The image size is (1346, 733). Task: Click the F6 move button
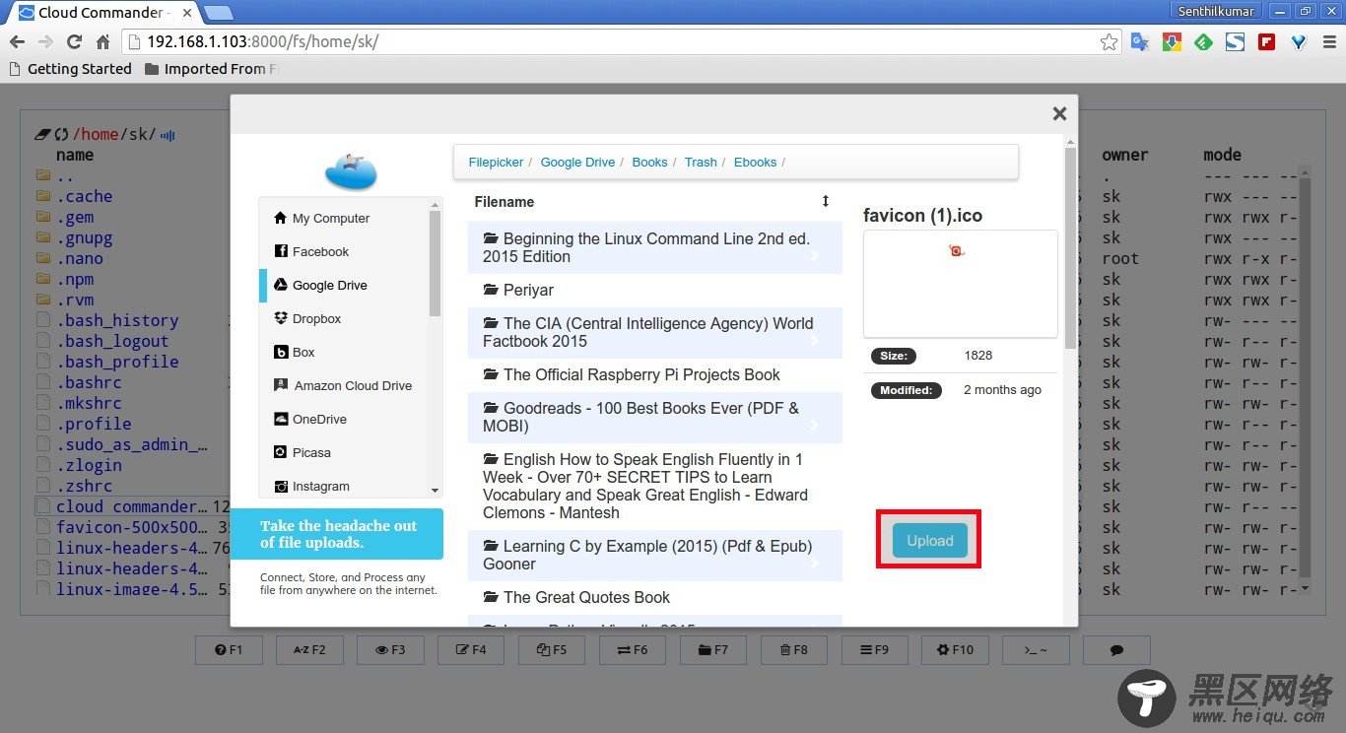coord(633,650)
